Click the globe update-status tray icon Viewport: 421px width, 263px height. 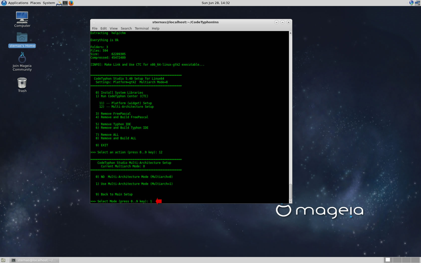pyautogui.click(x=411, y=3)
